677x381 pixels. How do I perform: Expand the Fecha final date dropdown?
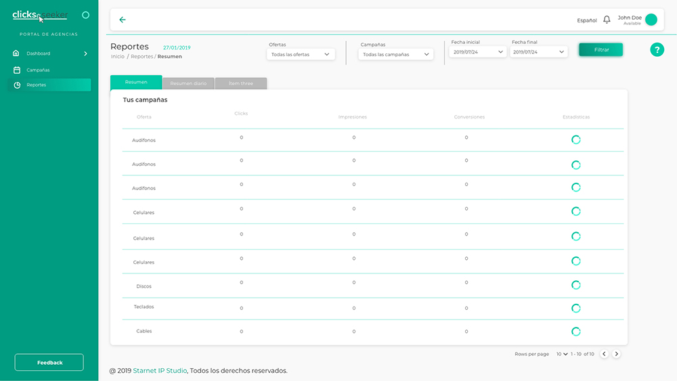[538, 51]
